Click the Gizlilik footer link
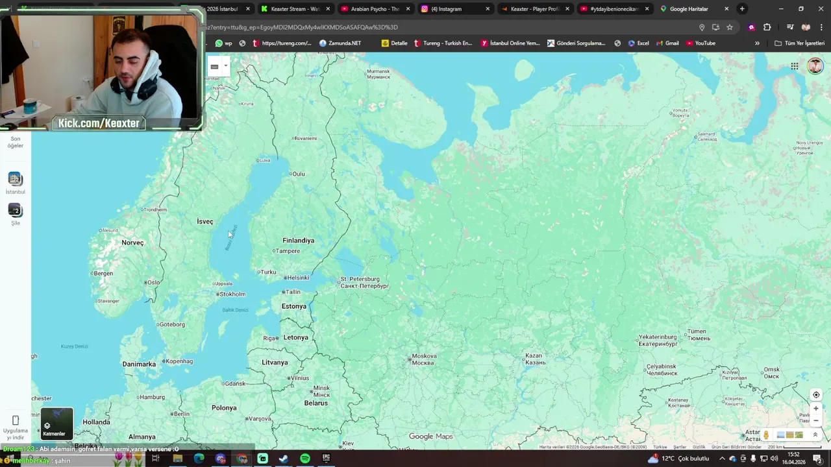This screenshot has height=467, width=831. 699,447
